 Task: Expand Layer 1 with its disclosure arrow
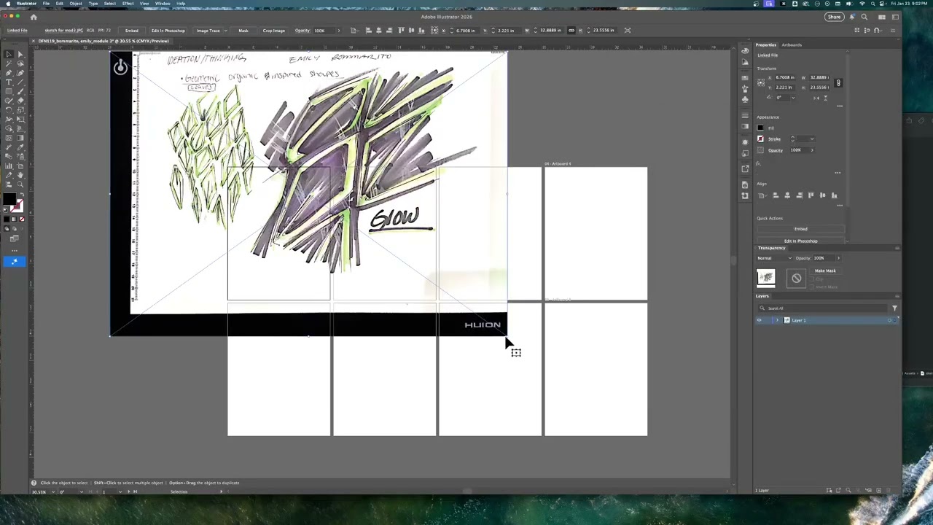(777, 320)
